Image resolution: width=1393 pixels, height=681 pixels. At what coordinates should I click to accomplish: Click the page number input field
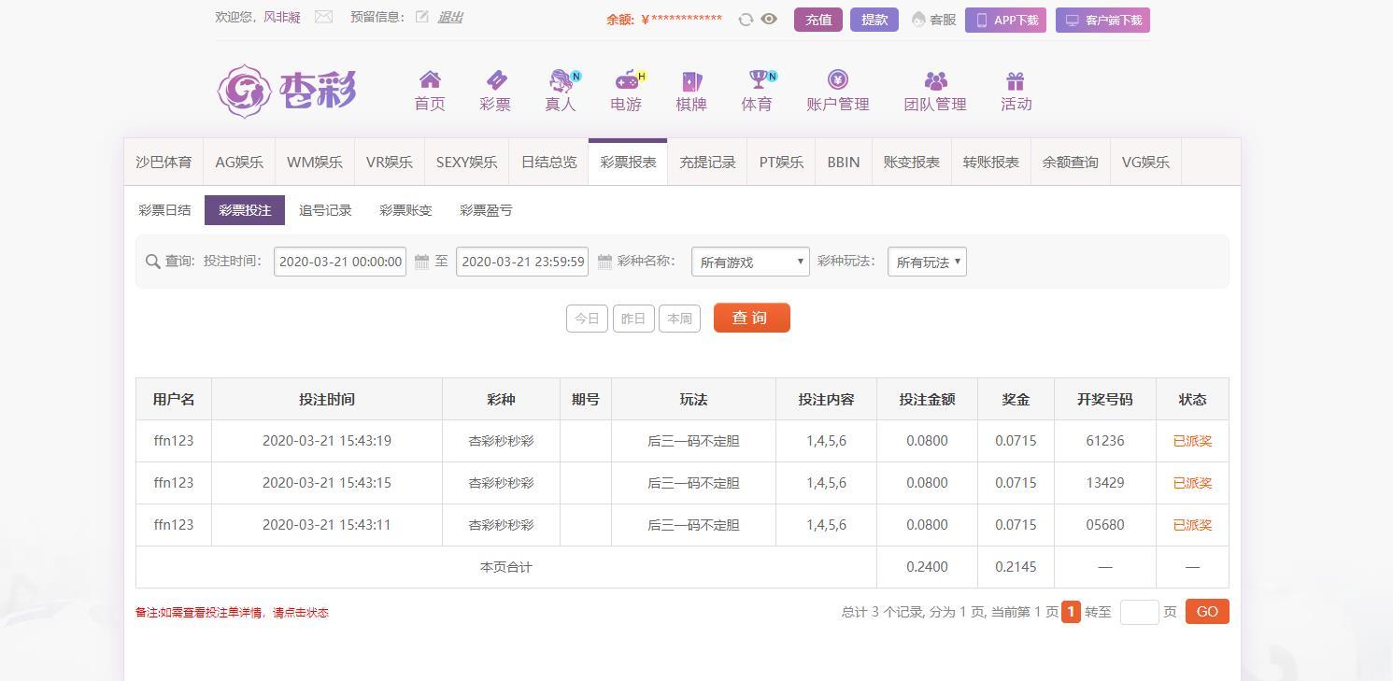[1139, 612]
